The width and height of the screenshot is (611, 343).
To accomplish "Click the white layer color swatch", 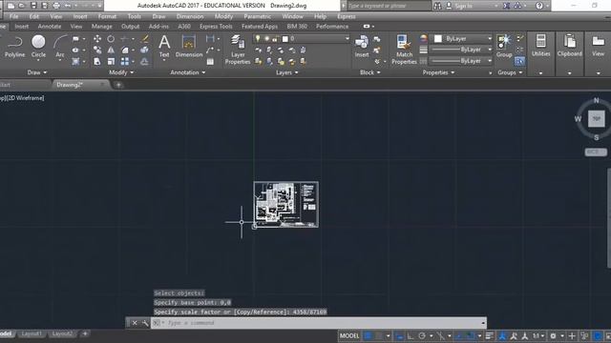I will pyautogui.click(x=285, y=38).
